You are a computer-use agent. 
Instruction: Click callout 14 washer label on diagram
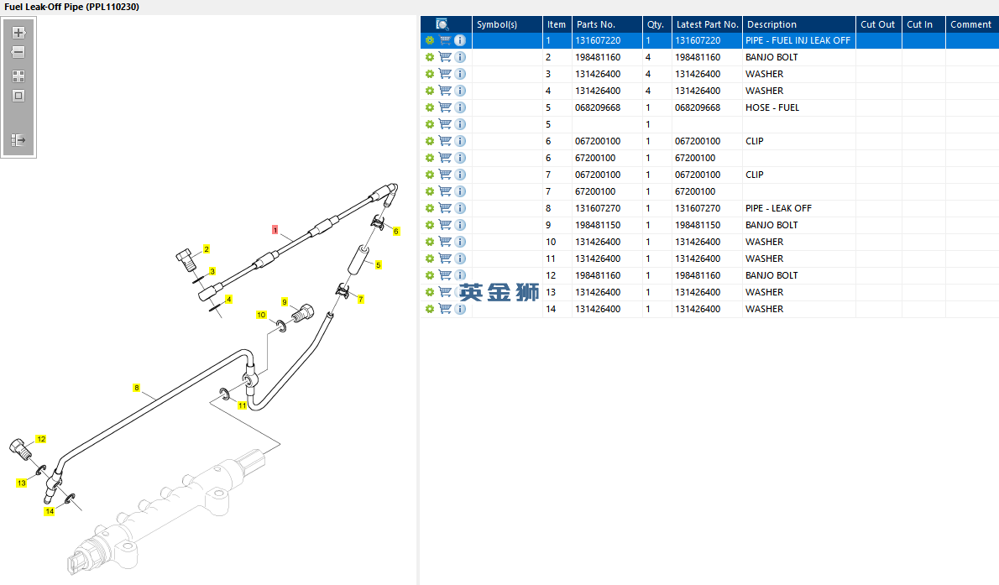click(49, 511)
